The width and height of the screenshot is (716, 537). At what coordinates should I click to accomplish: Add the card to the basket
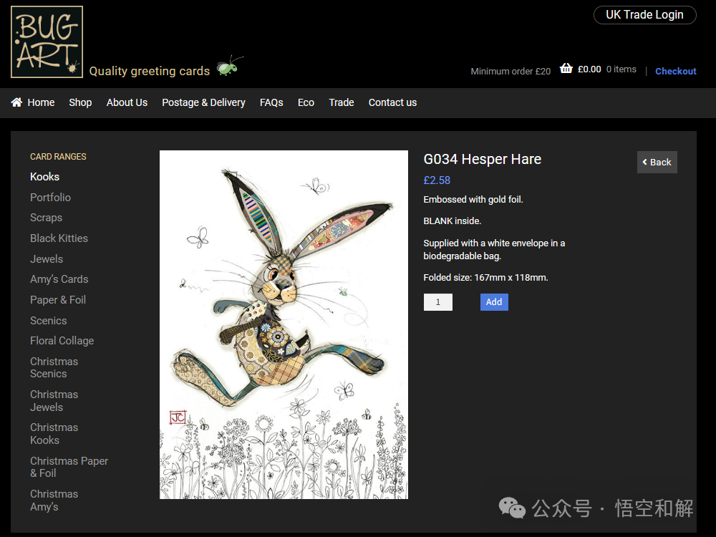(x=494, y=302)
